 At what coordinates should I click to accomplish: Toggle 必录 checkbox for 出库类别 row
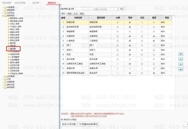[x=117, y=36]
